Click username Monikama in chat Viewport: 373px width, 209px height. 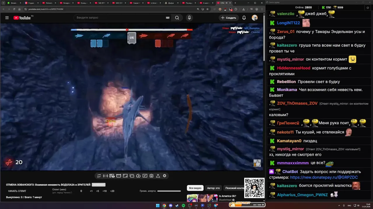[287, 90]
